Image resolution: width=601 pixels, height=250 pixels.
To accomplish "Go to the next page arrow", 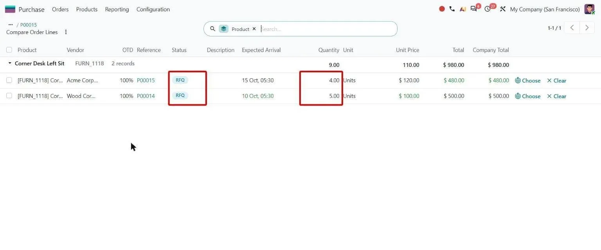I will coord(587,28).
